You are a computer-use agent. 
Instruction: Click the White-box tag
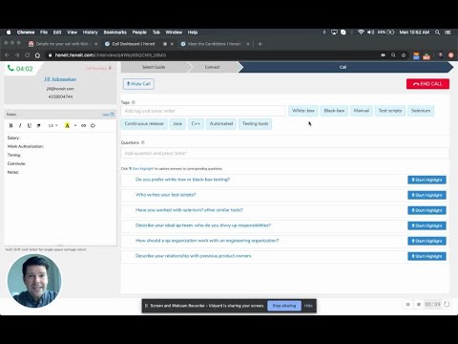303,111
